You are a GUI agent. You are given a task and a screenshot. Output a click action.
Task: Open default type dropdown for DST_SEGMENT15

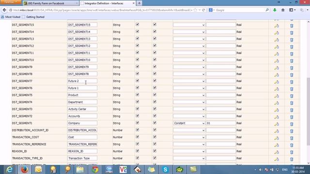(x=189, y=25)
